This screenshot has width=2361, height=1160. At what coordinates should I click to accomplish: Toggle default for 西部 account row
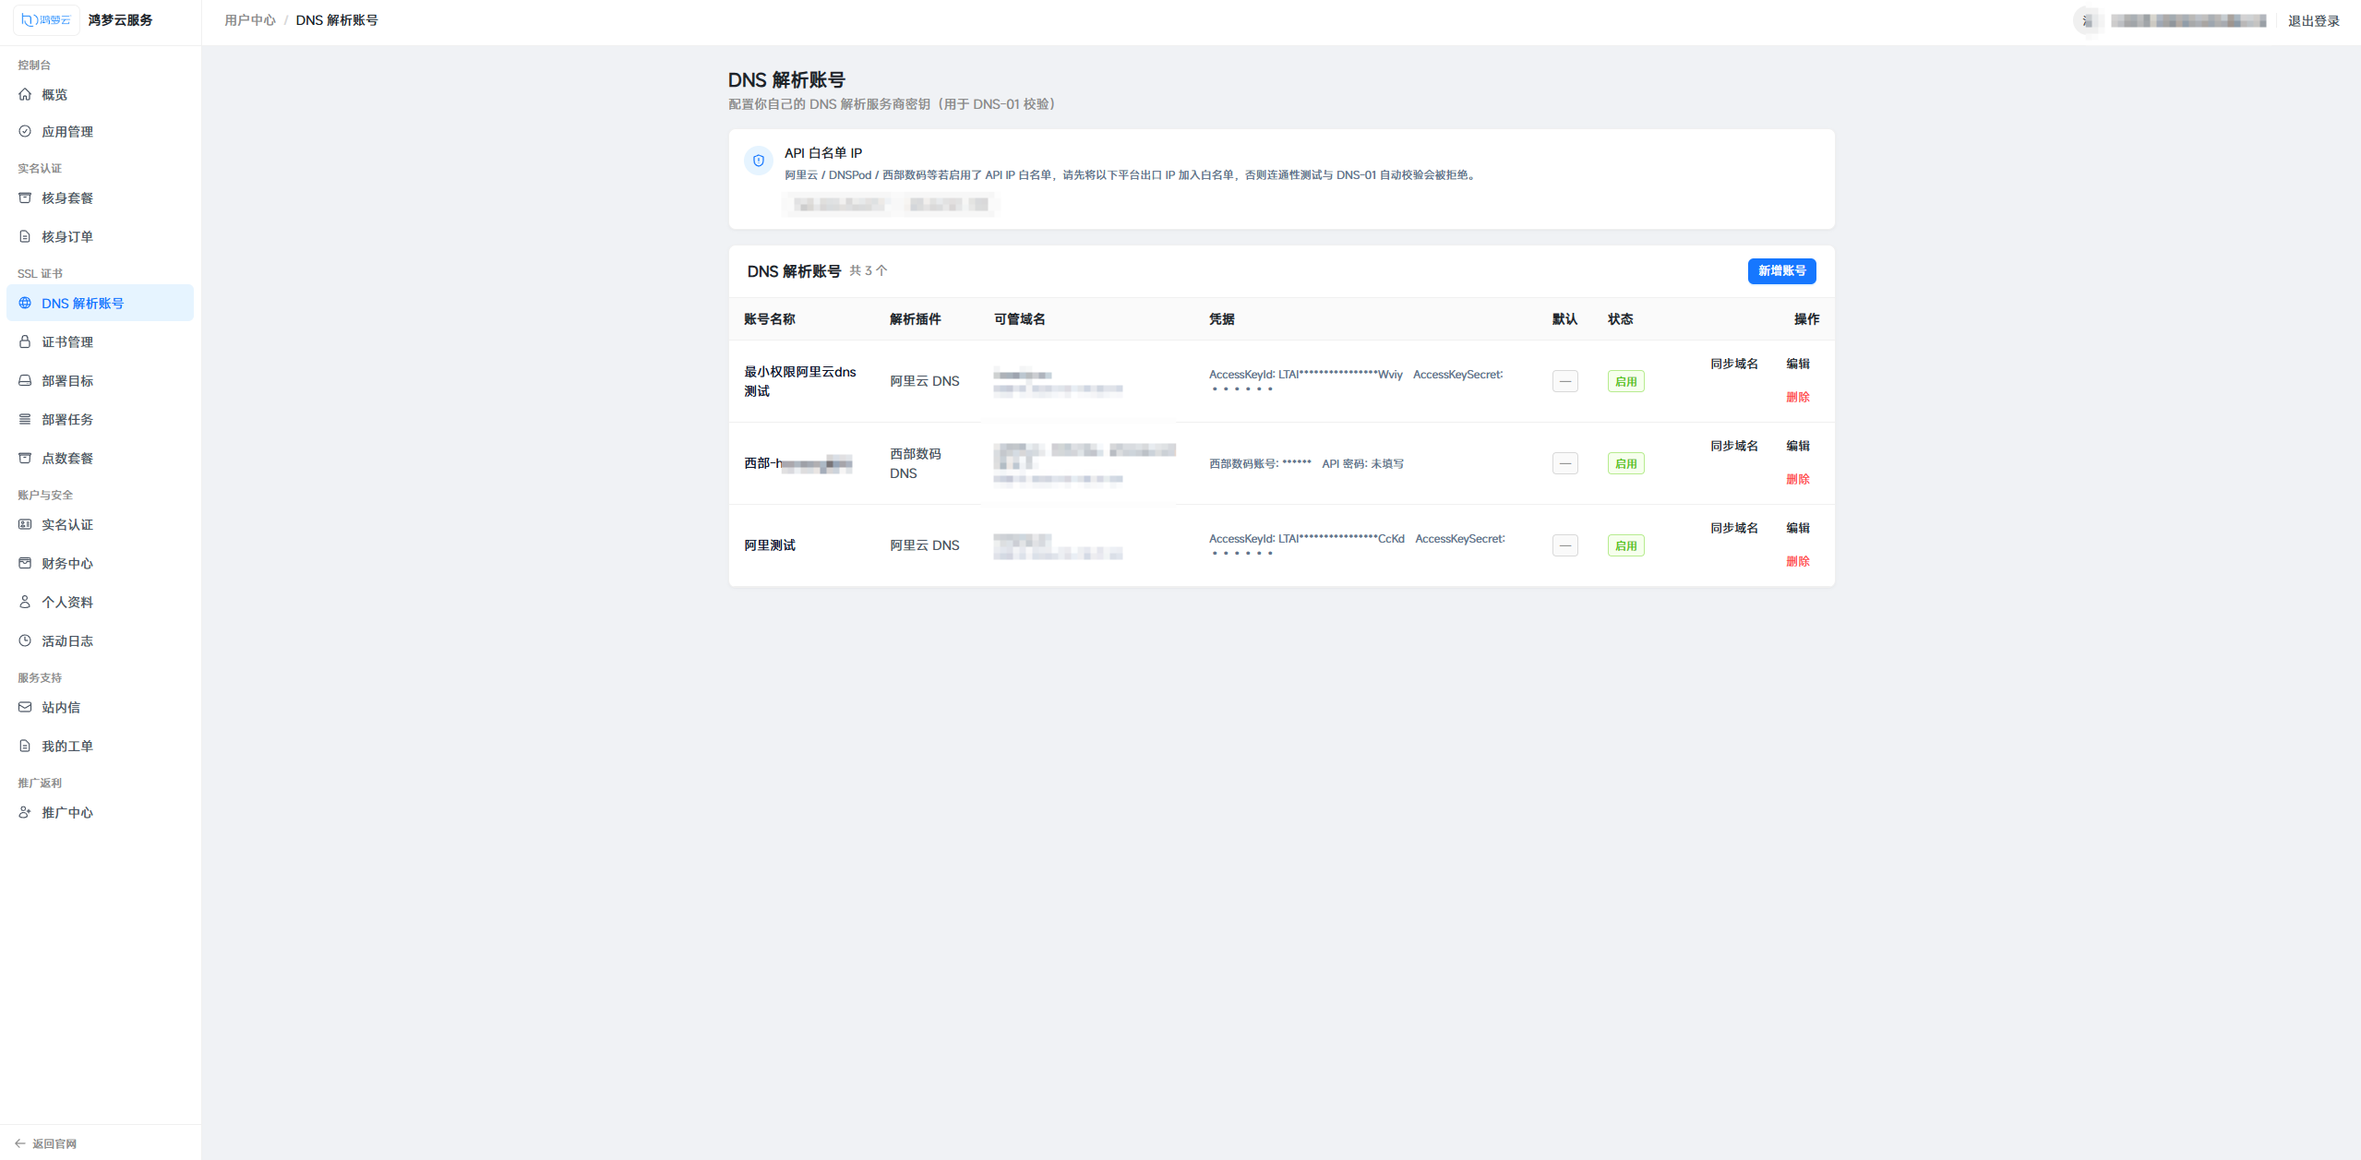click(x=1565, y=463)
